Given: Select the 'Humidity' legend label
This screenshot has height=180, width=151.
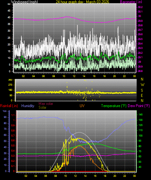Looking at the screenshot, I should [28, 106].
